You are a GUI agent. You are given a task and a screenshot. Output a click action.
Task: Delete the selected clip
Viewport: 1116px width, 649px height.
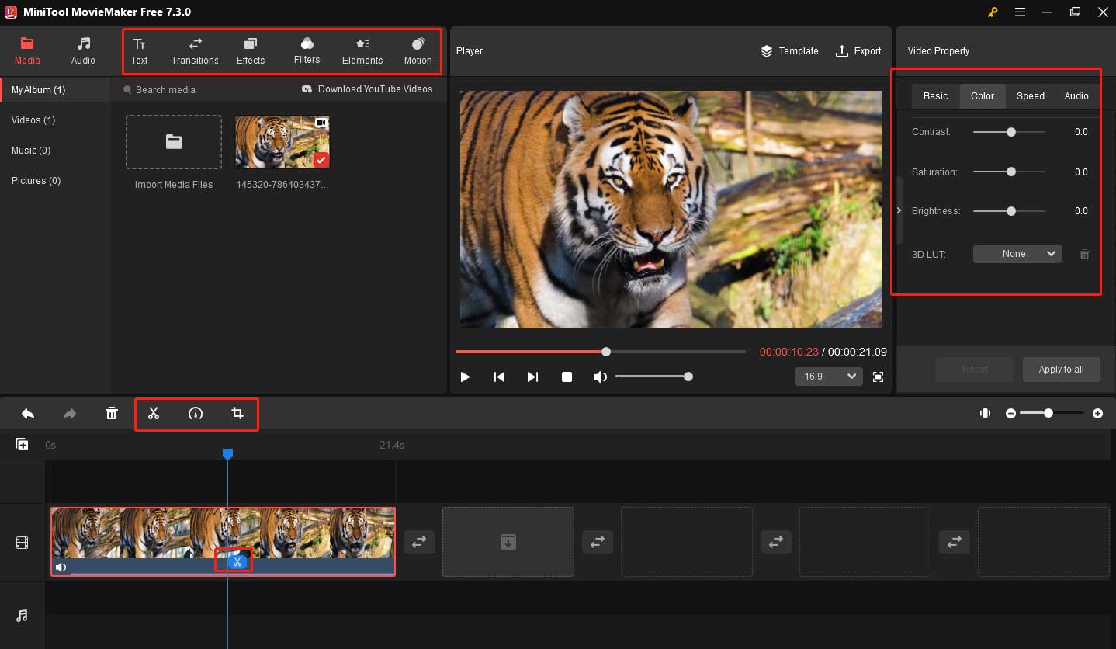coord(112,414)
